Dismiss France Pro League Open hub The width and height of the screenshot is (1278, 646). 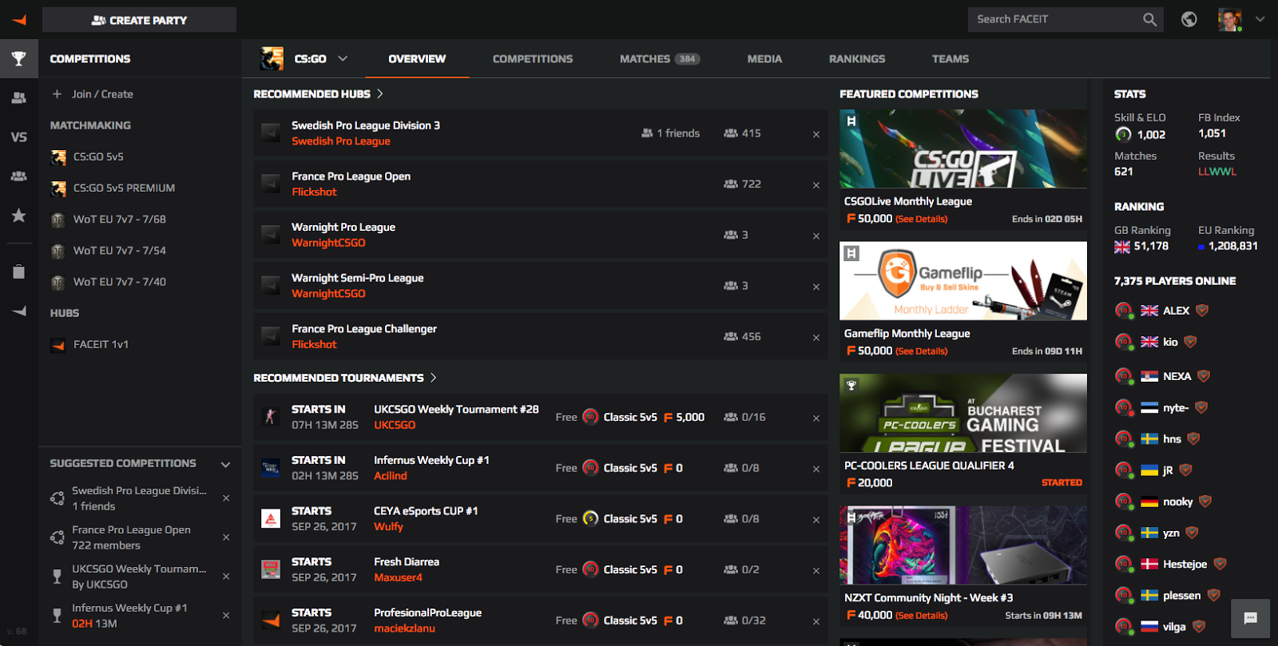click(x=816, y=185)
